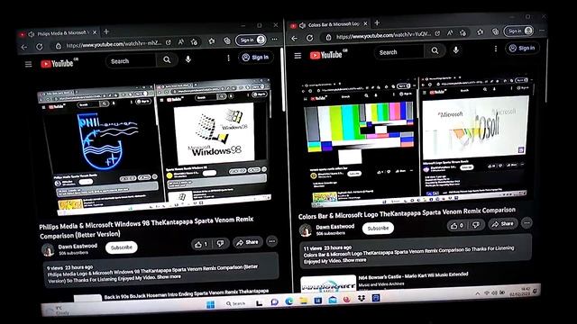Click Edge profile Sign in, right window
This screenshot has height=324, width=577.
click(x=519, y=31)
